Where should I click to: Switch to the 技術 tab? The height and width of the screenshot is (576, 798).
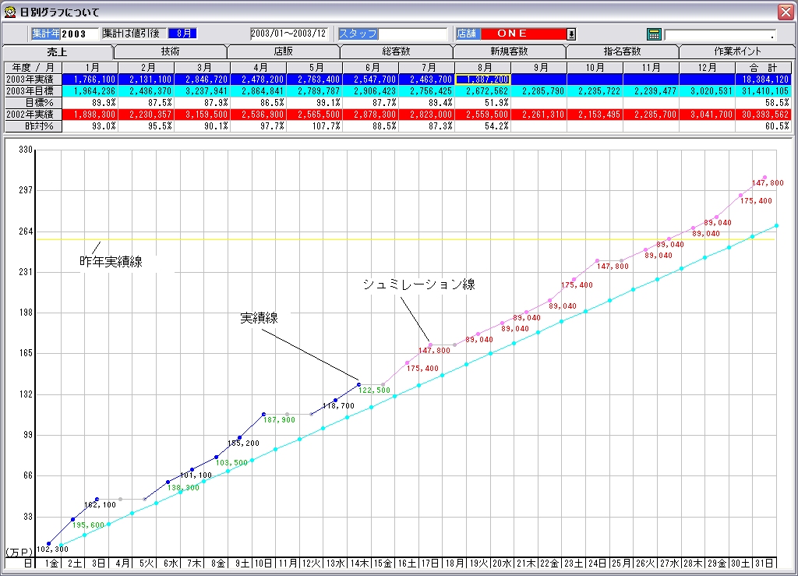click(x=171, y=51)
